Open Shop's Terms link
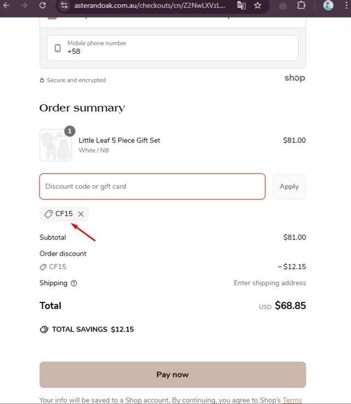Viewport: 351px width, 404px height. (292, 400)
